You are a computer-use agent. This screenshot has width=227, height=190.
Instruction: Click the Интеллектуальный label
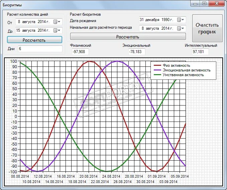(201, 45)
